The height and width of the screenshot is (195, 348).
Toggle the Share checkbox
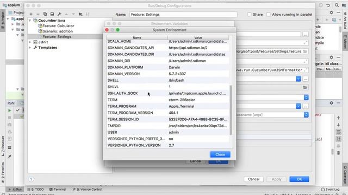[x=250, y=15]
